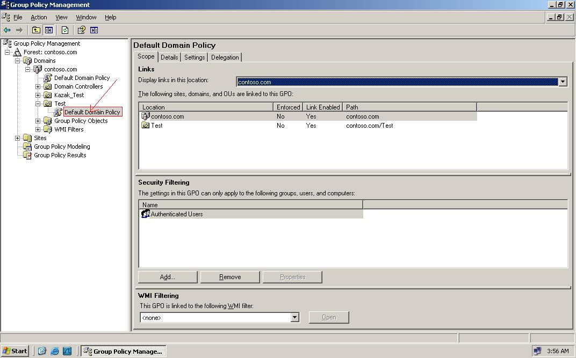The width and height of the screenshot is (576, 358).
Task: Collapse the contoso.com domain node
Action: (x=27, y=69)
